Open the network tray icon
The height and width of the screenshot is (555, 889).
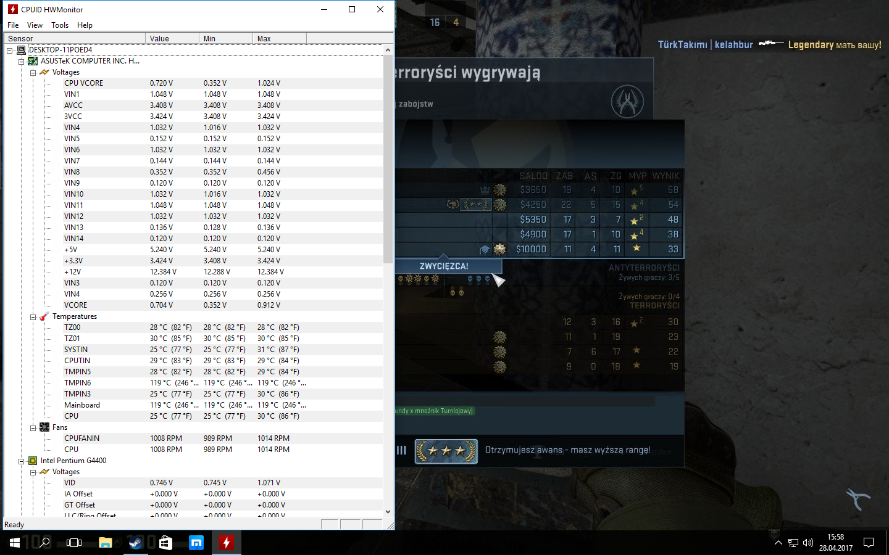[793, 543]
